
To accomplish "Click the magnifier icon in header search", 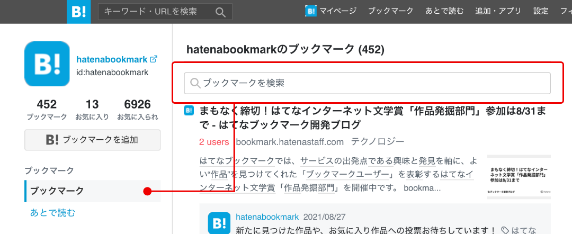I will pyautogui.click(x=220, y=12).
